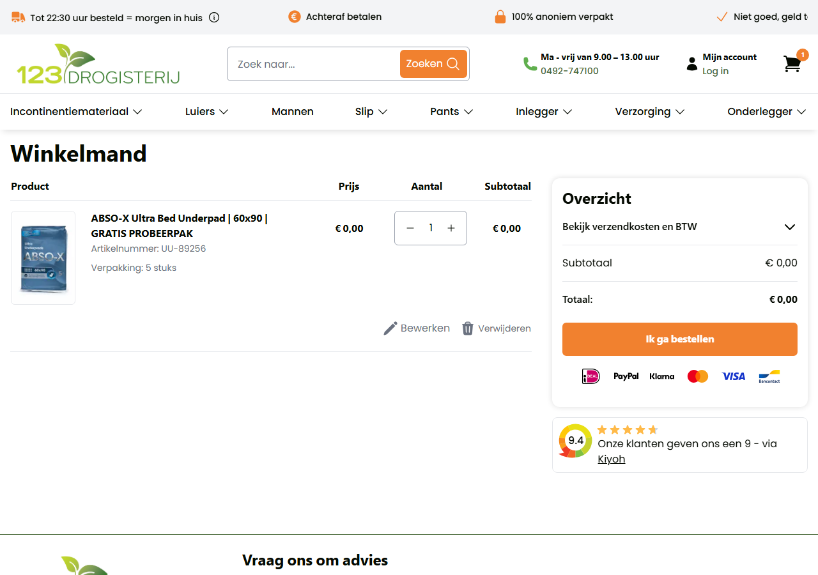
Task: Click the PayPal payment logo
Action: click(x=626, y=376)
